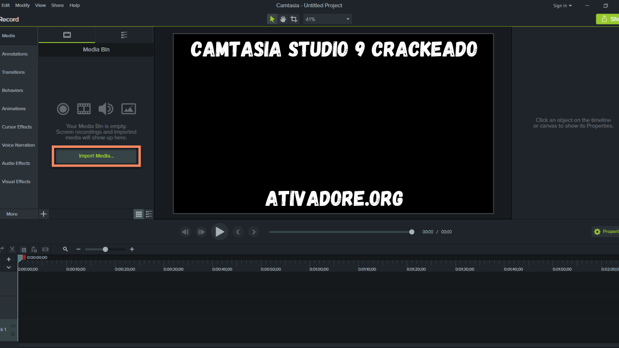Go to the previous clip marker arrow
The height and width of the screenshot is (348, 619).
click(237, 232)
